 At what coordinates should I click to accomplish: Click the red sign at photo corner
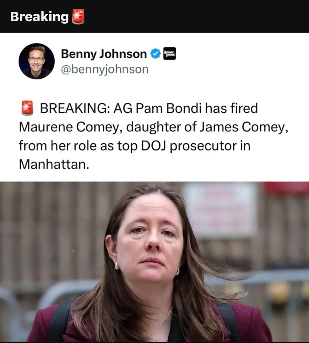287,188
